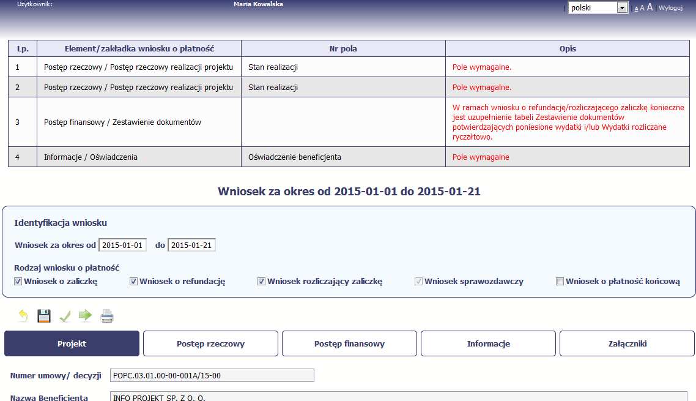Image resolution: width=696 pixels, height=401 pixels.
Task: Click 'Pole wymagalne.' error in row 2
Action: pyautogui.click(x=482, y=88)
